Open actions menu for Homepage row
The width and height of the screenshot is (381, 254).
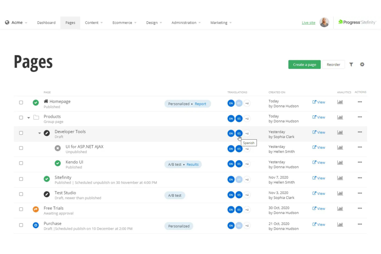(360, 102)
